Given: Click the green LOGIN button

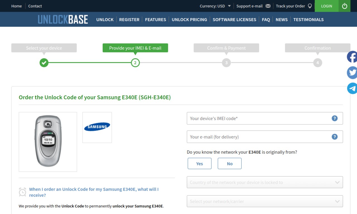Looking at the screenshot, I should point(327,6).
